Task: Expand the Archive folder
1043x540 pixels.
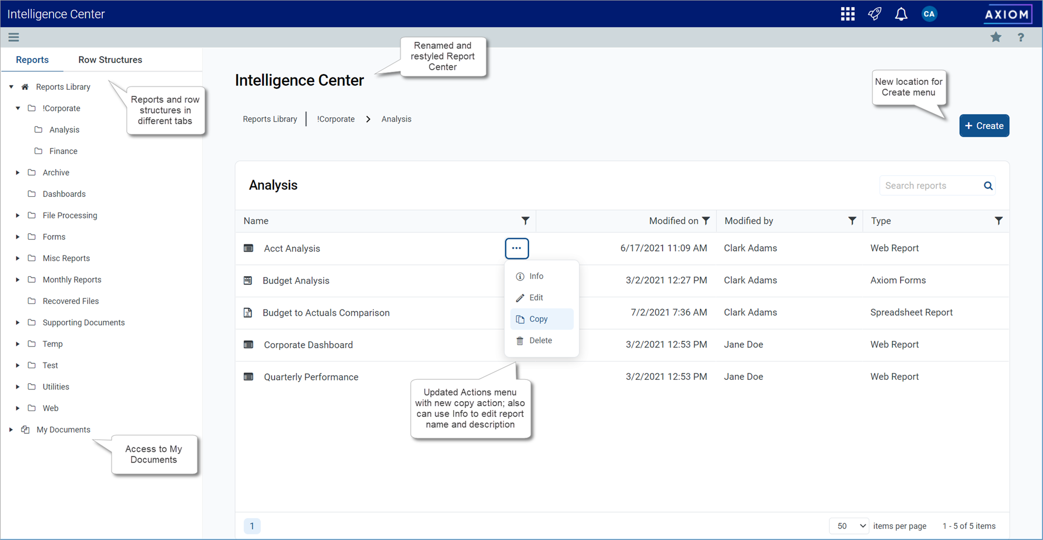Action: [x=18, y=173]
